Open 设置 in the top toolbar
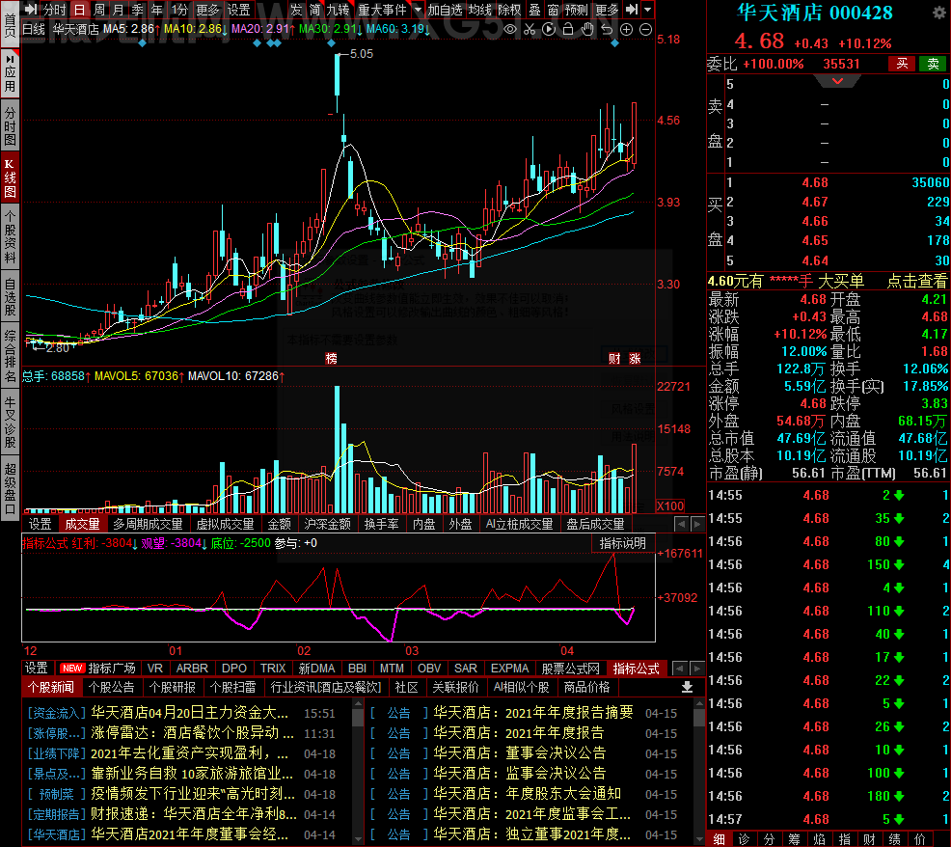This screenshot has width=951, height=847. click(x=238, y=10)
